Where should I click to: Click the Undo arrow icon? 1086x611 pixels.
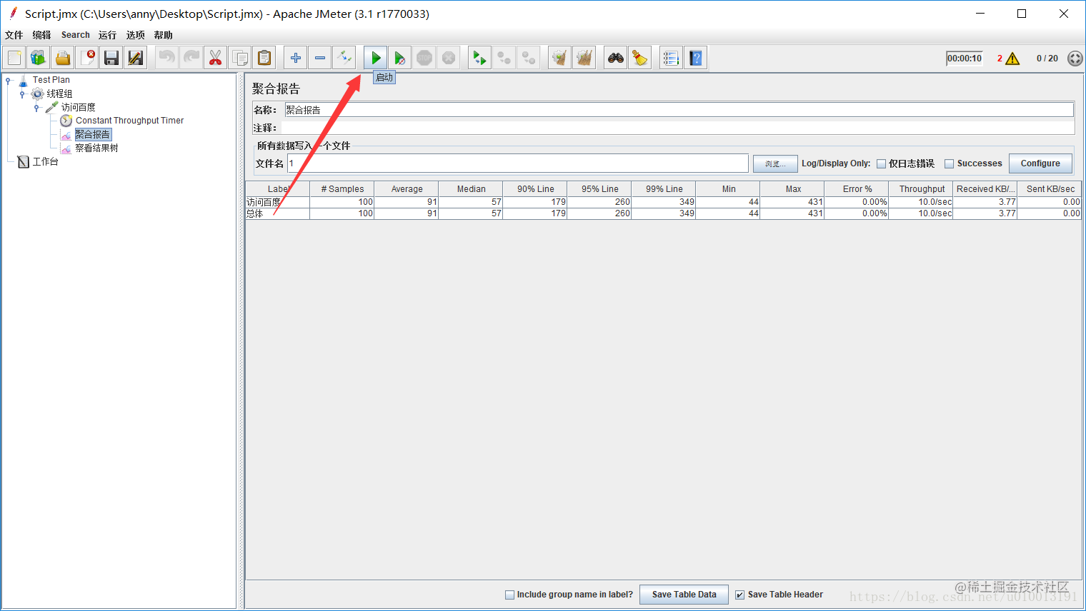167,58
